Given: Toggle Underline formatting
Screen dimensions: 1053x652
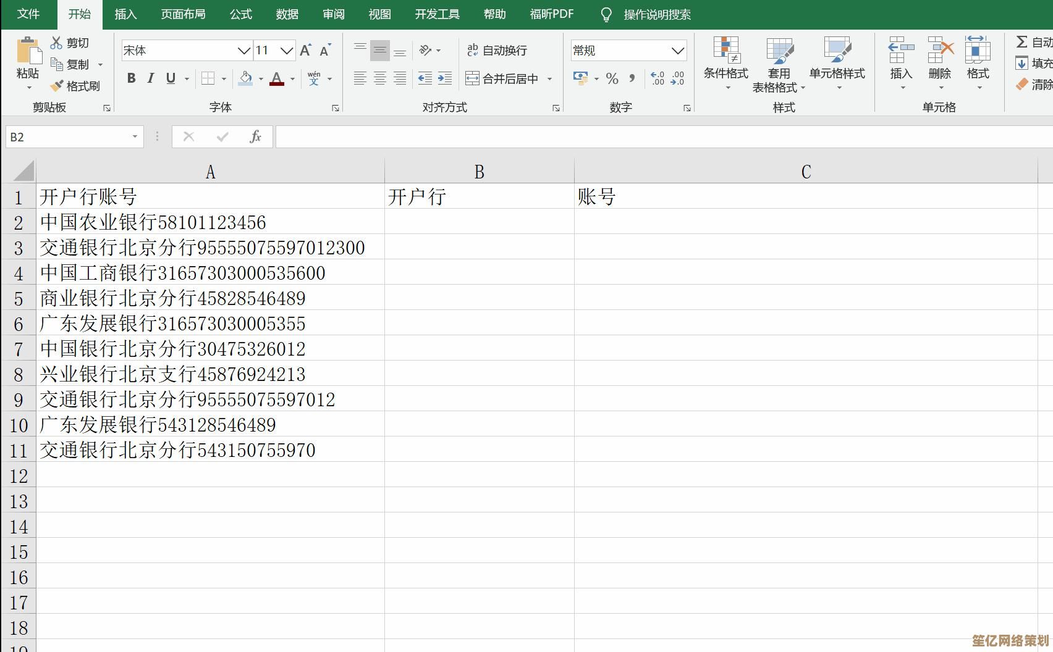Looking at the screenshot, I should (169, 78).
